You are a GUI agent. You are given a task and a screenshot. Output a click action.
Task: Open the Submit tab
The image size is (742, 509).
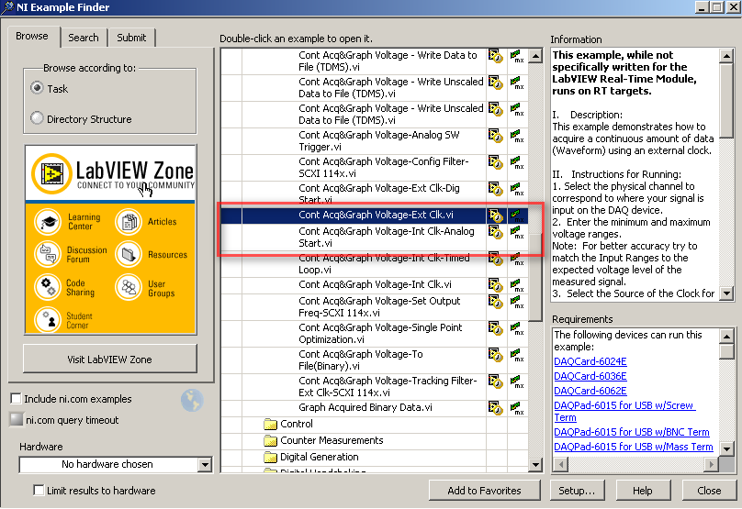pyautogui.click(x=131, y=38)
